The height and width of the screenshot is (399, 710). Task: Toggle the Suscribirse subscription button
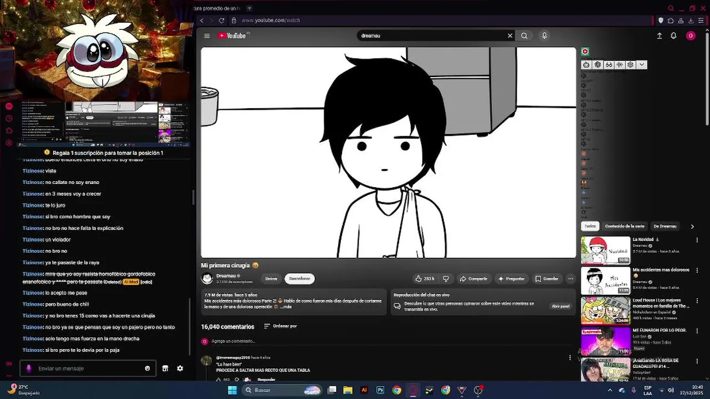(x=299, y=279)
